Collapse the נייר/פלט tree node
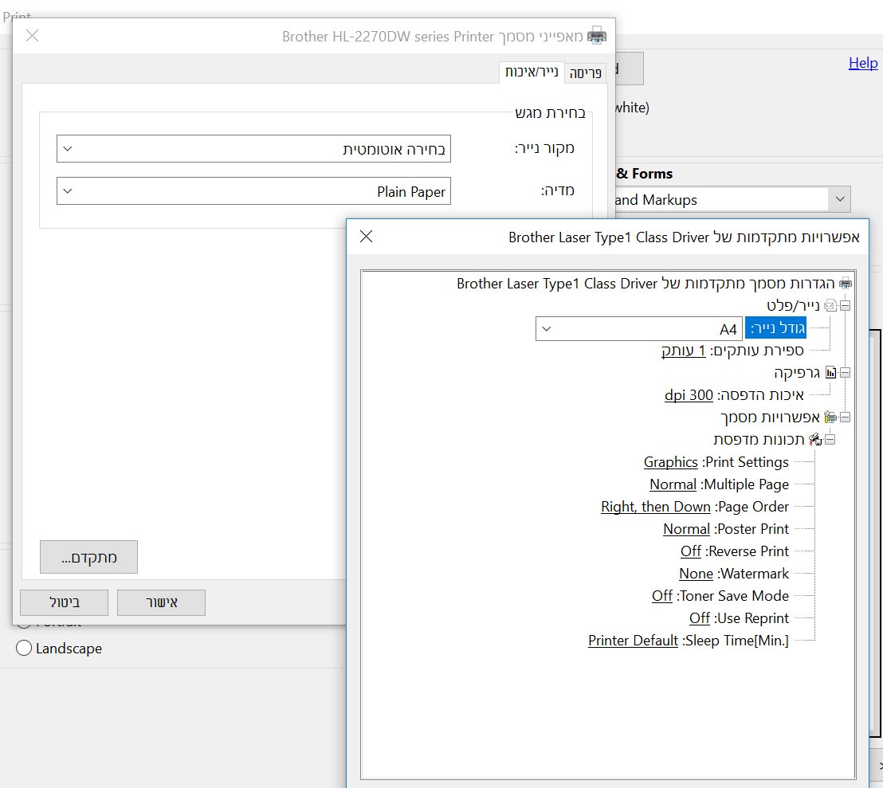The width and height of the screenshot is (883, 788). click(x=846, y=306)
